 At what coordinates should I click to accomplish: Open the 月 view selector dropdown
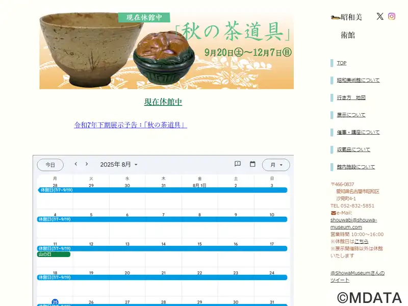click(x=276, y=165)
